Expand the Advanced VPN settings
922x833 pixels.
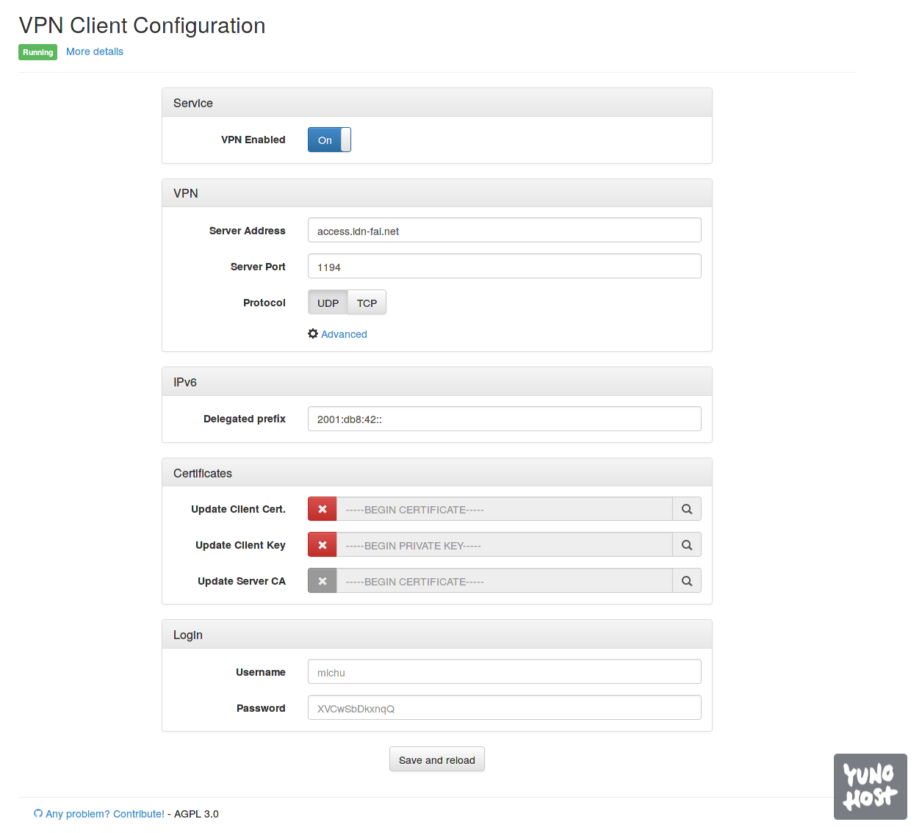click(x=343, y=334)
